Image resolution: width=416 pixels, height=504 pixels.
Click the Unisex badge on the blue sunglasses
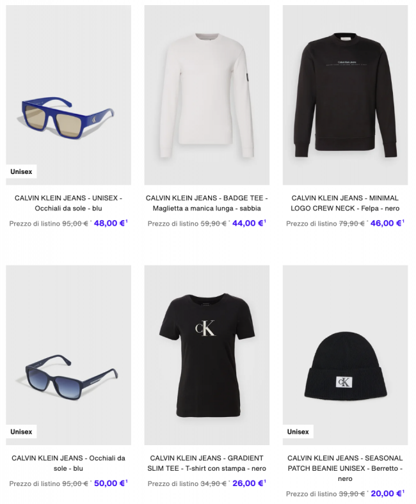tap(21, 171)
